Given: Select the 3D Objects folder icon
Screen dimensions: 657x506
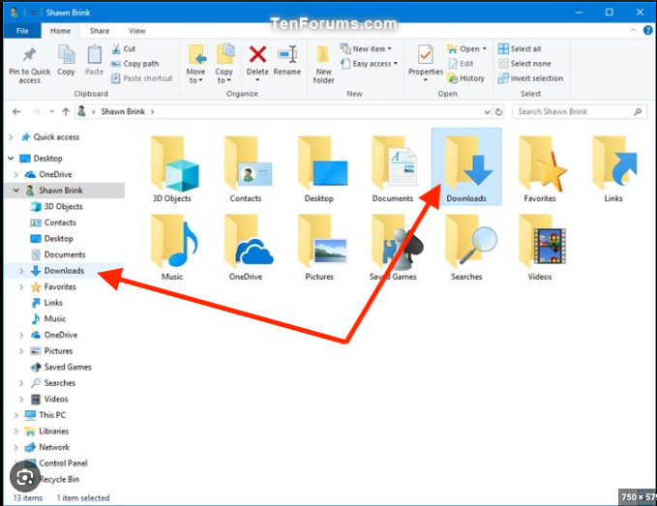Looking at the screenshot, I should tap(174, 163).
